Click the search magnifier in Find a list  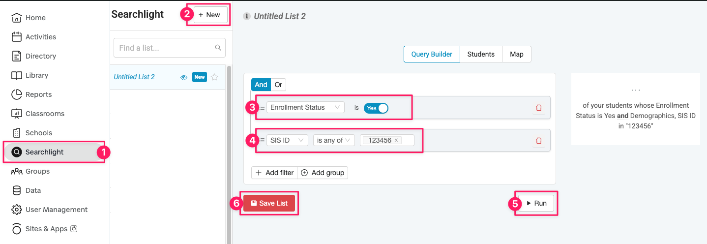point(218,48)
